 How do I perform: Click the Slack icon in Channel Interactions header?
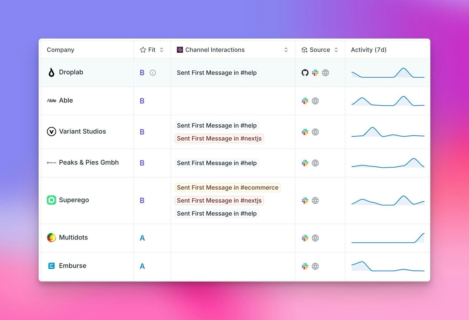180,50
